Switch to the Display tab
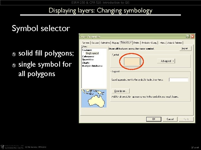The image size is (201, 150). (115, 43)
